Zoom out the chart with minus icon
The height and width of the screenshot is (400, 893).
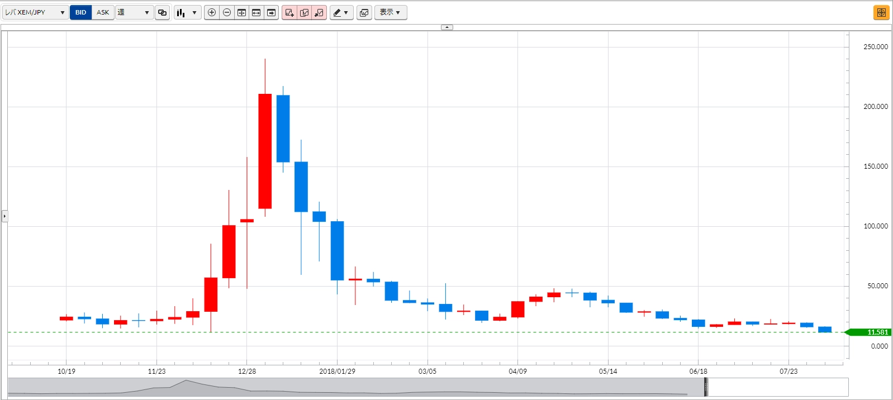[227, 12]
